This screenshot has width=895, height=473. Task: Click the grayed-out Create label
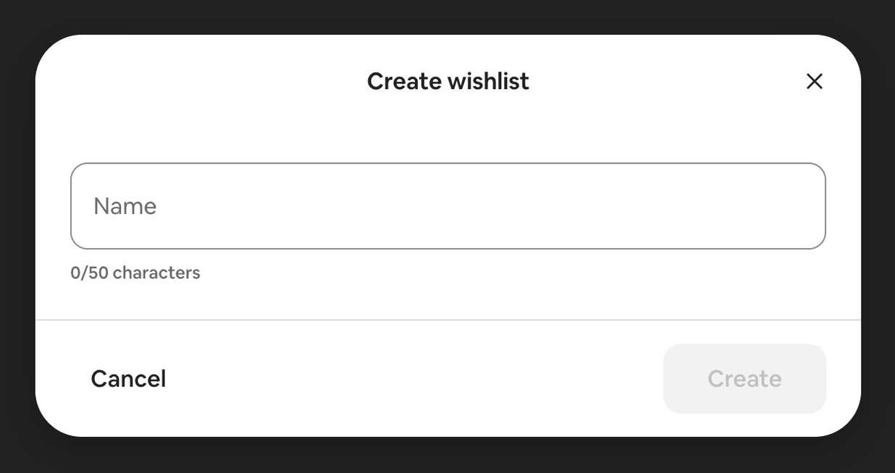tap(744, 379)
